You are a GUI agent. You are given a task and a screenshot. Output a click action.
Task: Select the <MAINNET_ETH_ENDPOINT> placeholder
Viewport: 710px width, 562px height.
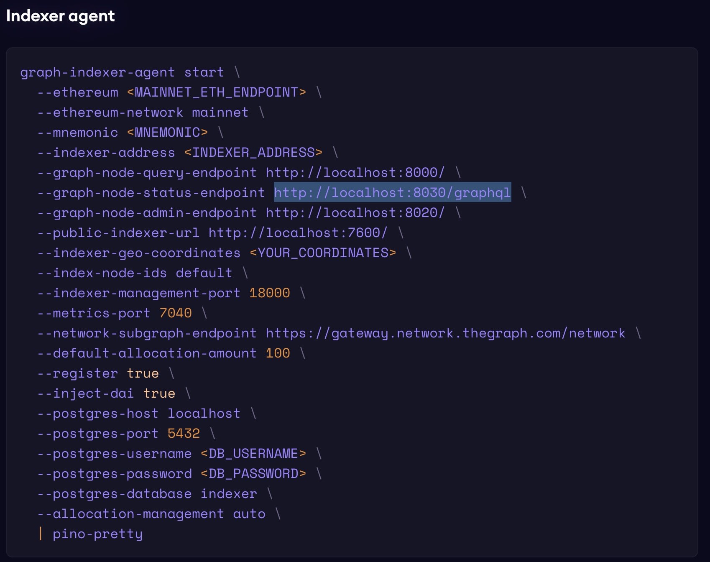(217, 92)
